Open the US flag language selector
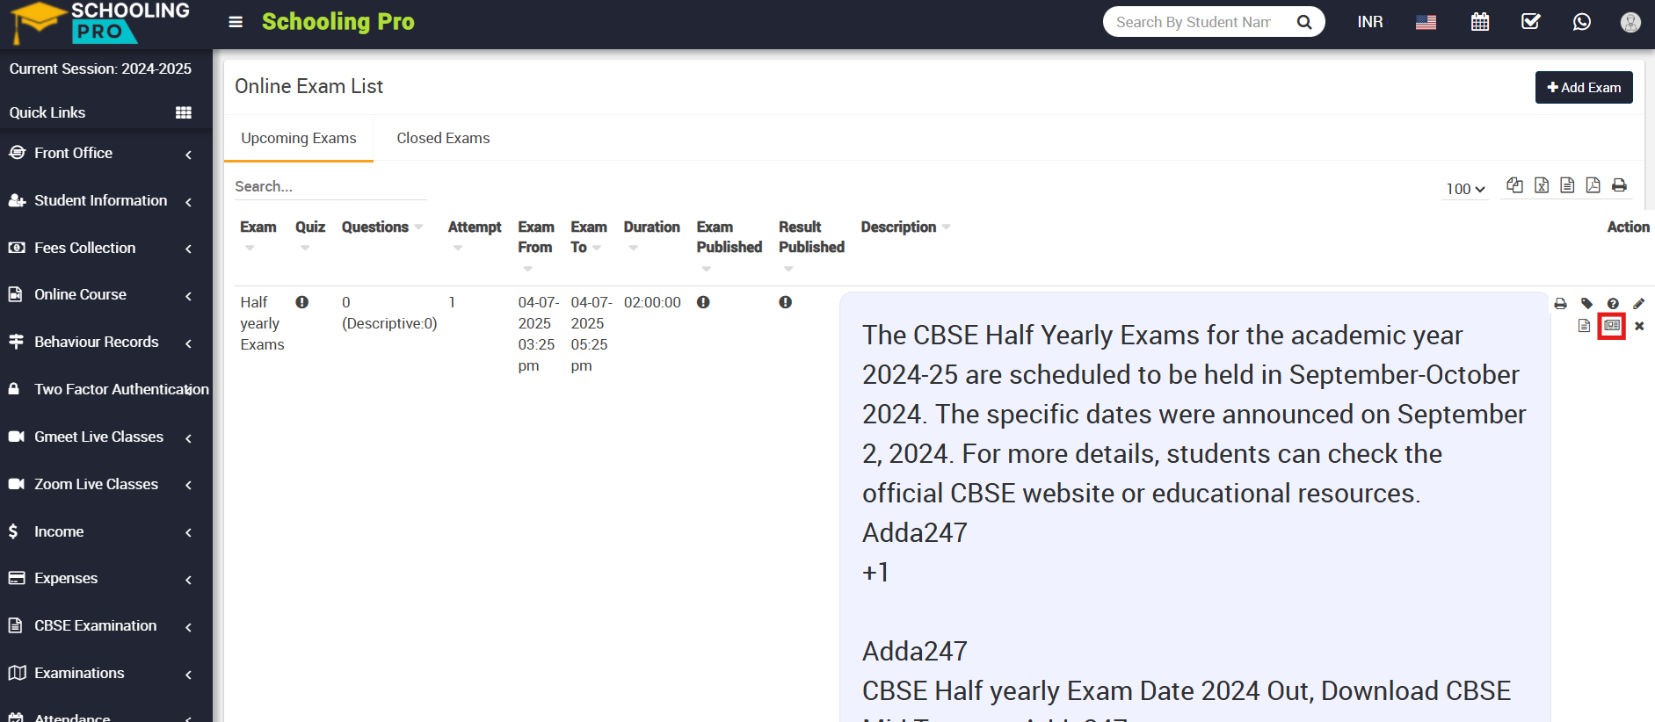 tap(1426, 22)
